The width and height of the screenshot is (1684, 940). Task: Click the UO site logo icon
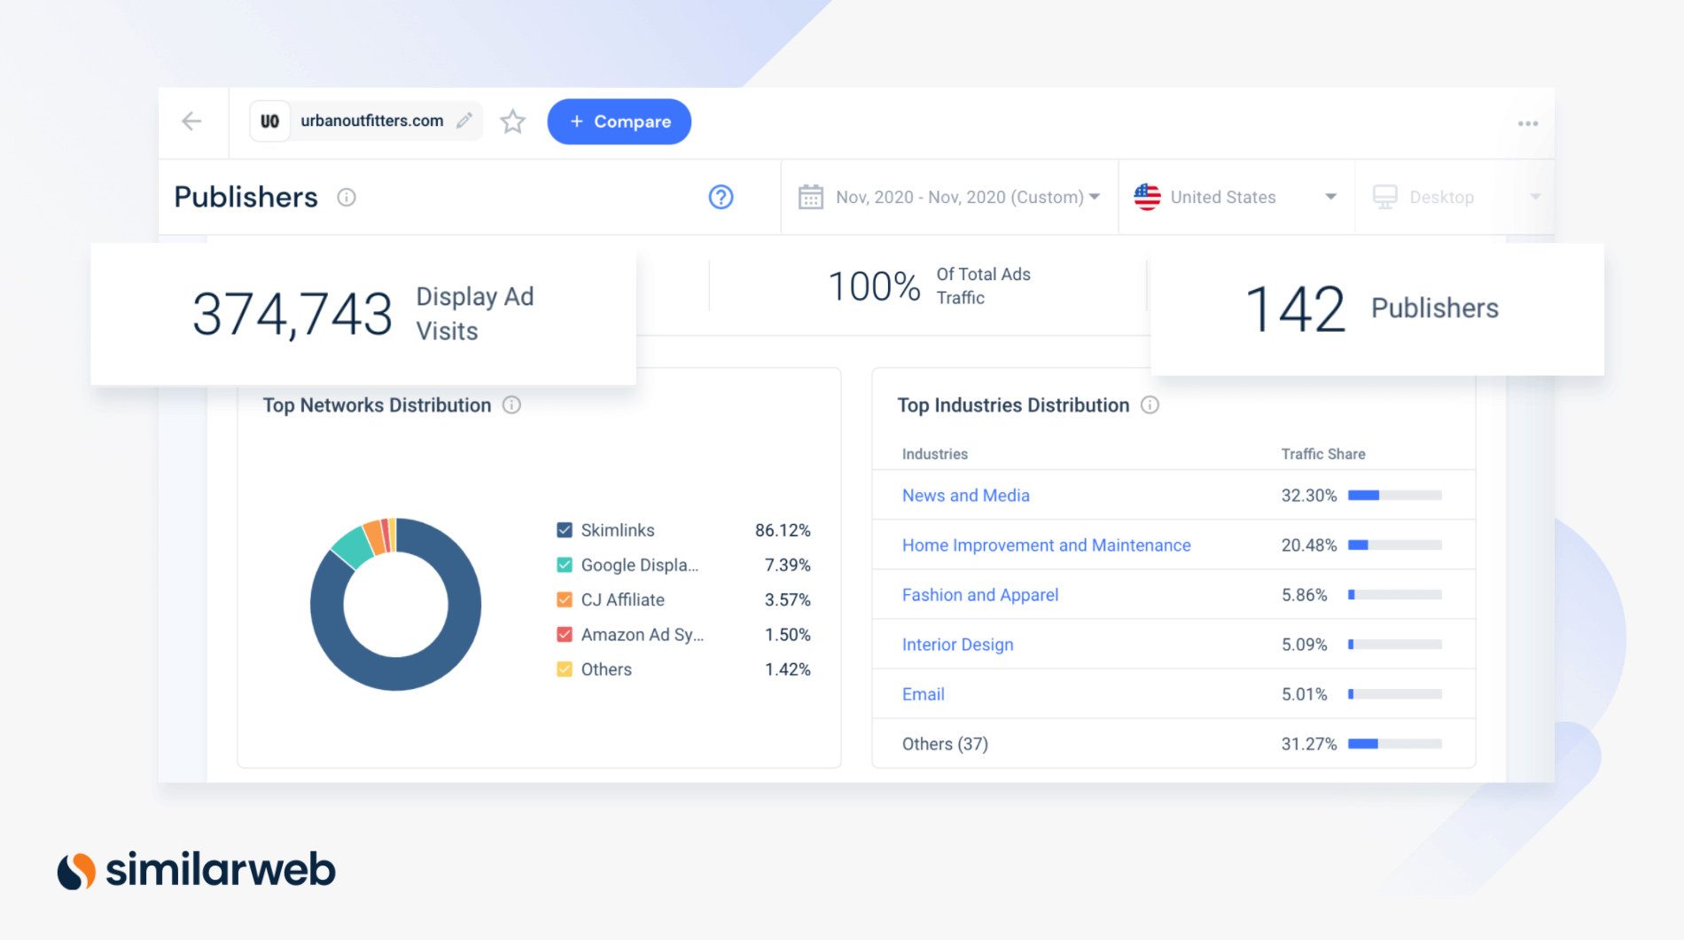click(x=269, y=121)
